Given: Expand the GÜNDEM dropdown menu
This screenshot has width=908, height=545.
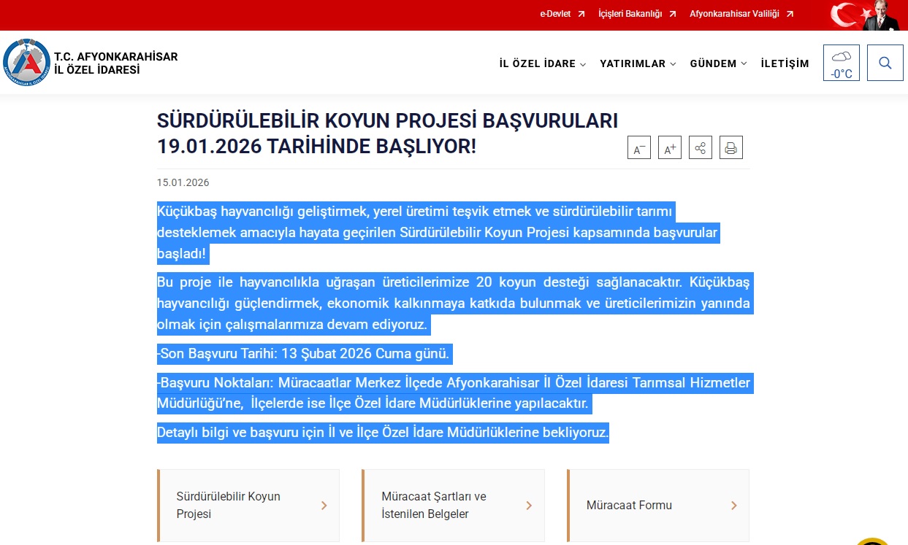Looking at the screenshot, I should [717, 63].
